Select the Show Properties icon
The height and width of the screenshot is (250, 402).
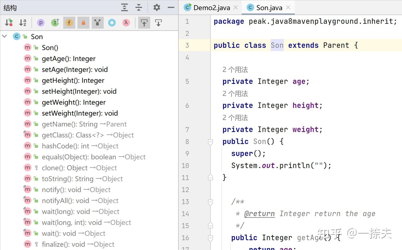41,23
